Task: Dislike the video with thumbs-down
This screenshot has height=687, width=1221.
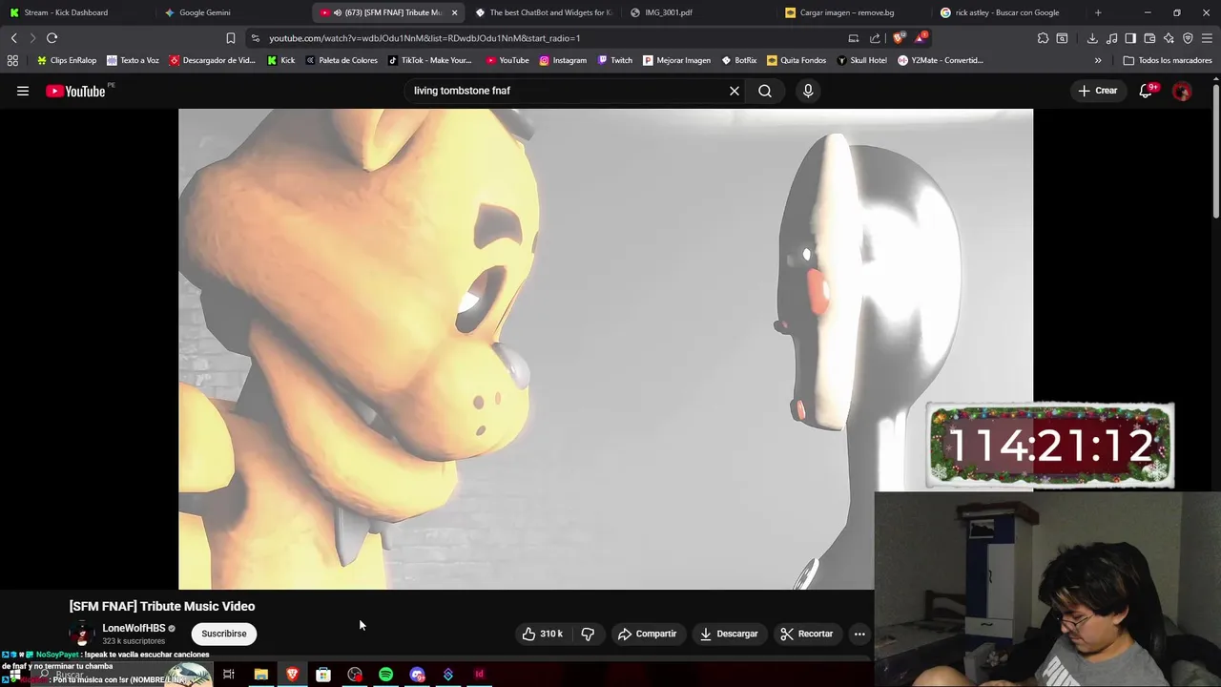Action: (x=588, y=634)
